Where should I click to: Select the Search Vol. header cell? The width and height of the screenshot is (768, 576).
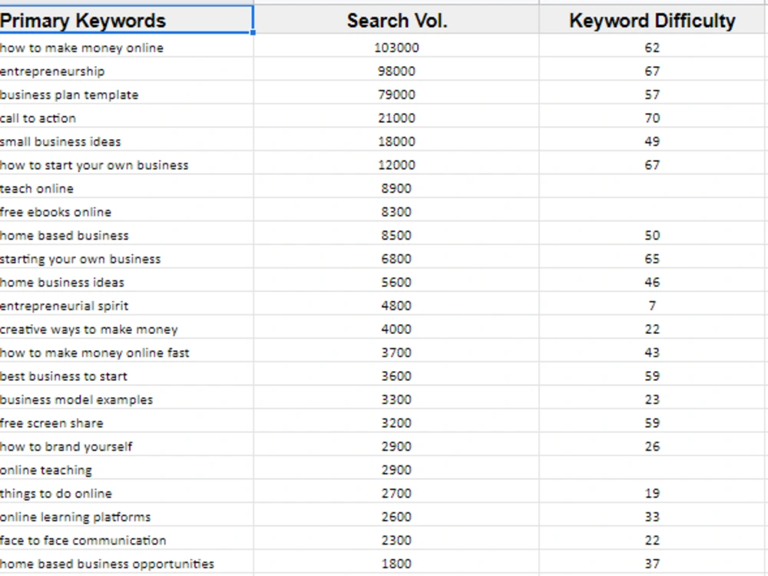tap(397, 20)
